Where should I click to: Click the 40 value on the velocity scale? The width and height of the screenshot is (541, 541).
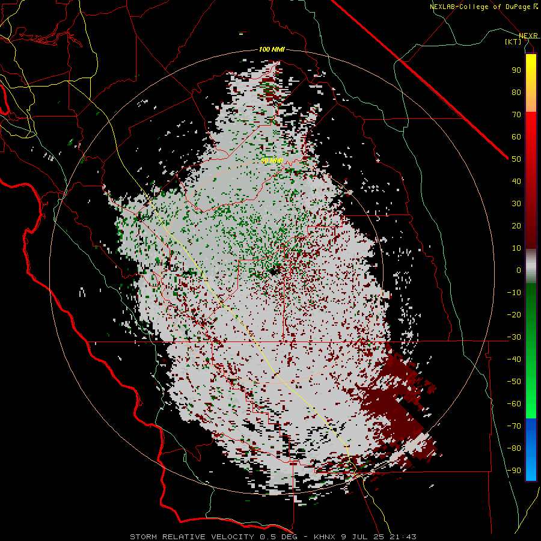(x=516, y=182)
